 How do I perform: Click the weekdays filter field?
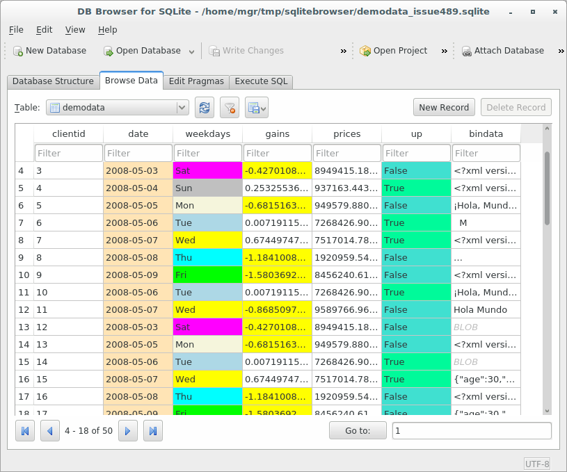pyautogui.click(x=207, y=153)
